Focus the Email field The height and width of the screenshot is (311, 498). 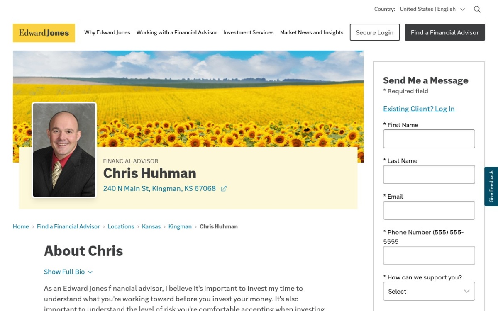pos(429,210)
